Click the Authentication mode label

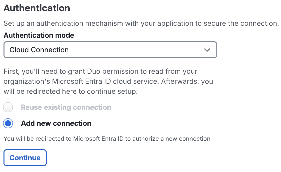coord(39,35)
